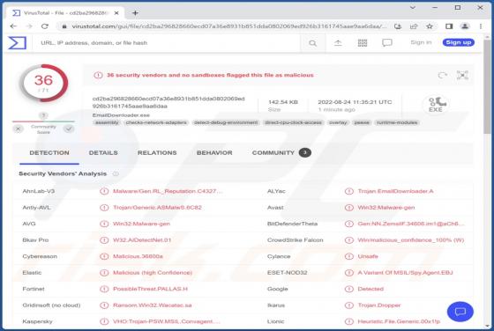
Task: Switch to the RELATIONS tab
Action: 157,153
